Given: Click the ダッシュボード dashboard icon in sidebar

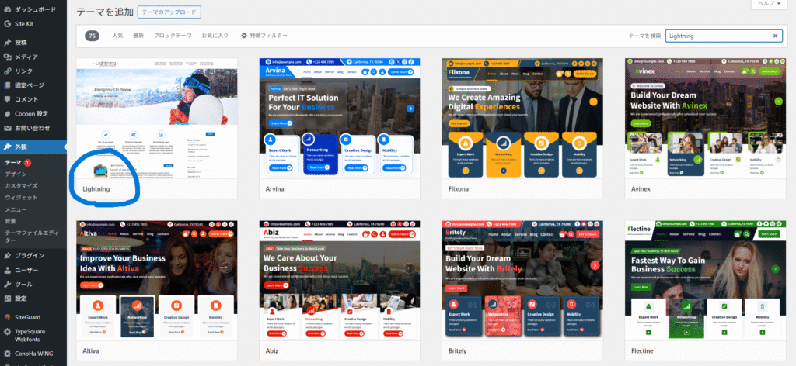Looking at the screenshot, I should coord(7,9).
